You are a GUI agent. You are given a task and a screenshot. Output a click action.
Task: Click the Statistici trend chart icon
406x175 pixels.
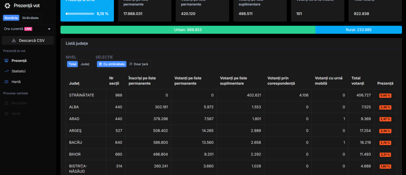6,71
